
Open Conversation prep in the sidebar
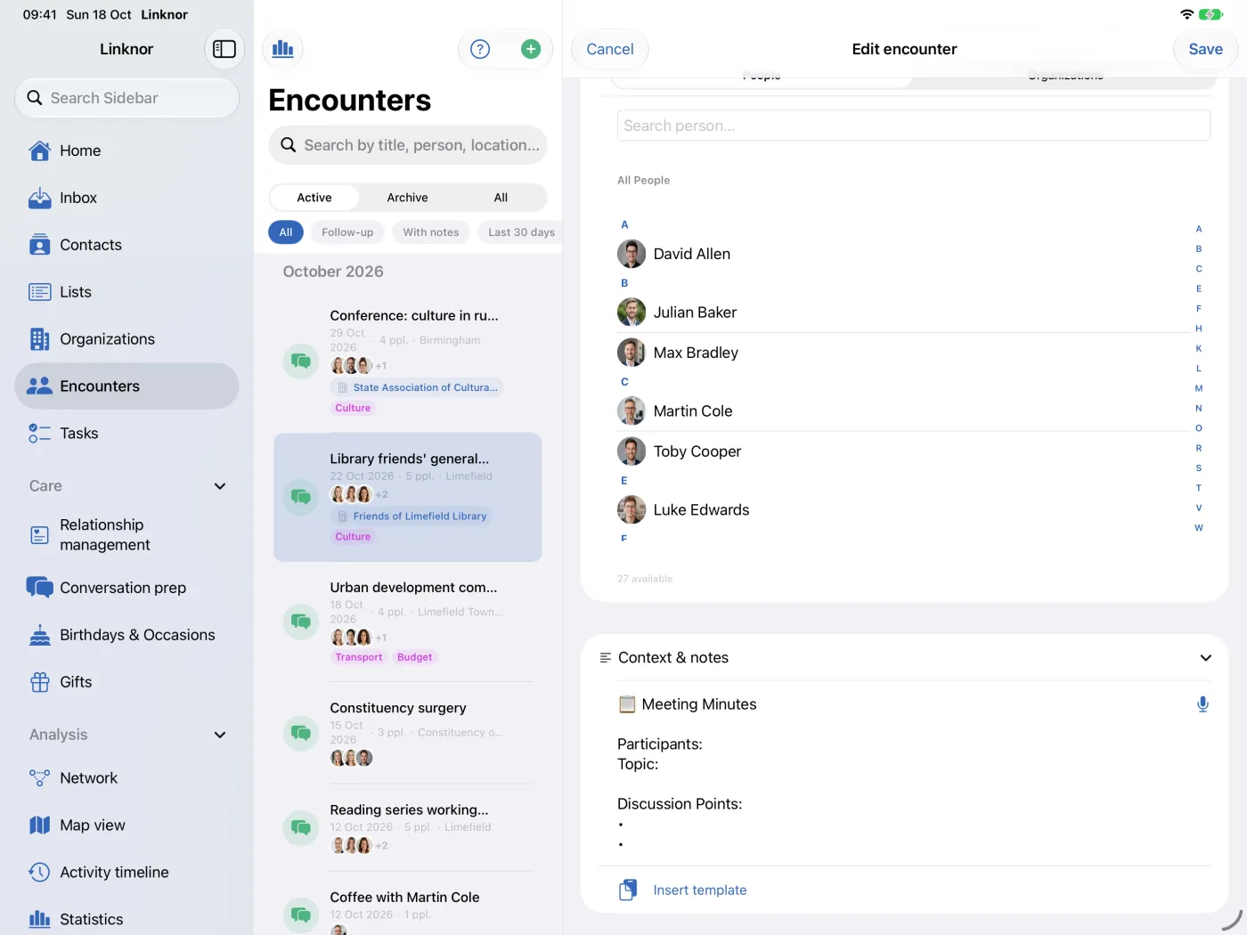click(126, 588)
